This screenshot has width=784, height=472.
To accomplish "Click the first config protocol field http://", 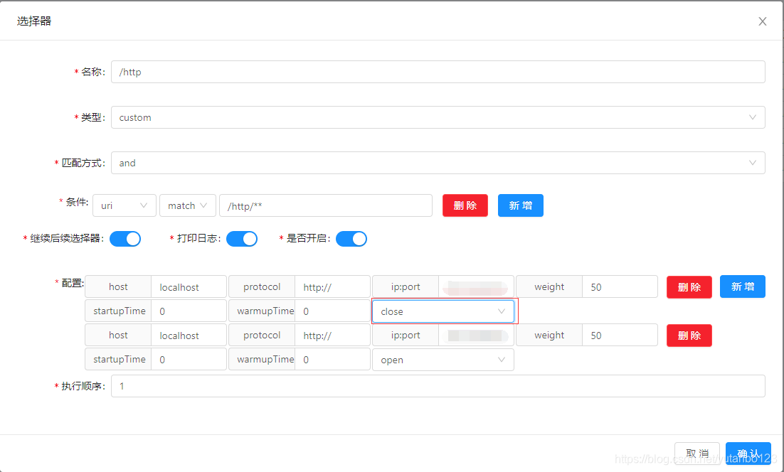I will [x=332, y=286].
